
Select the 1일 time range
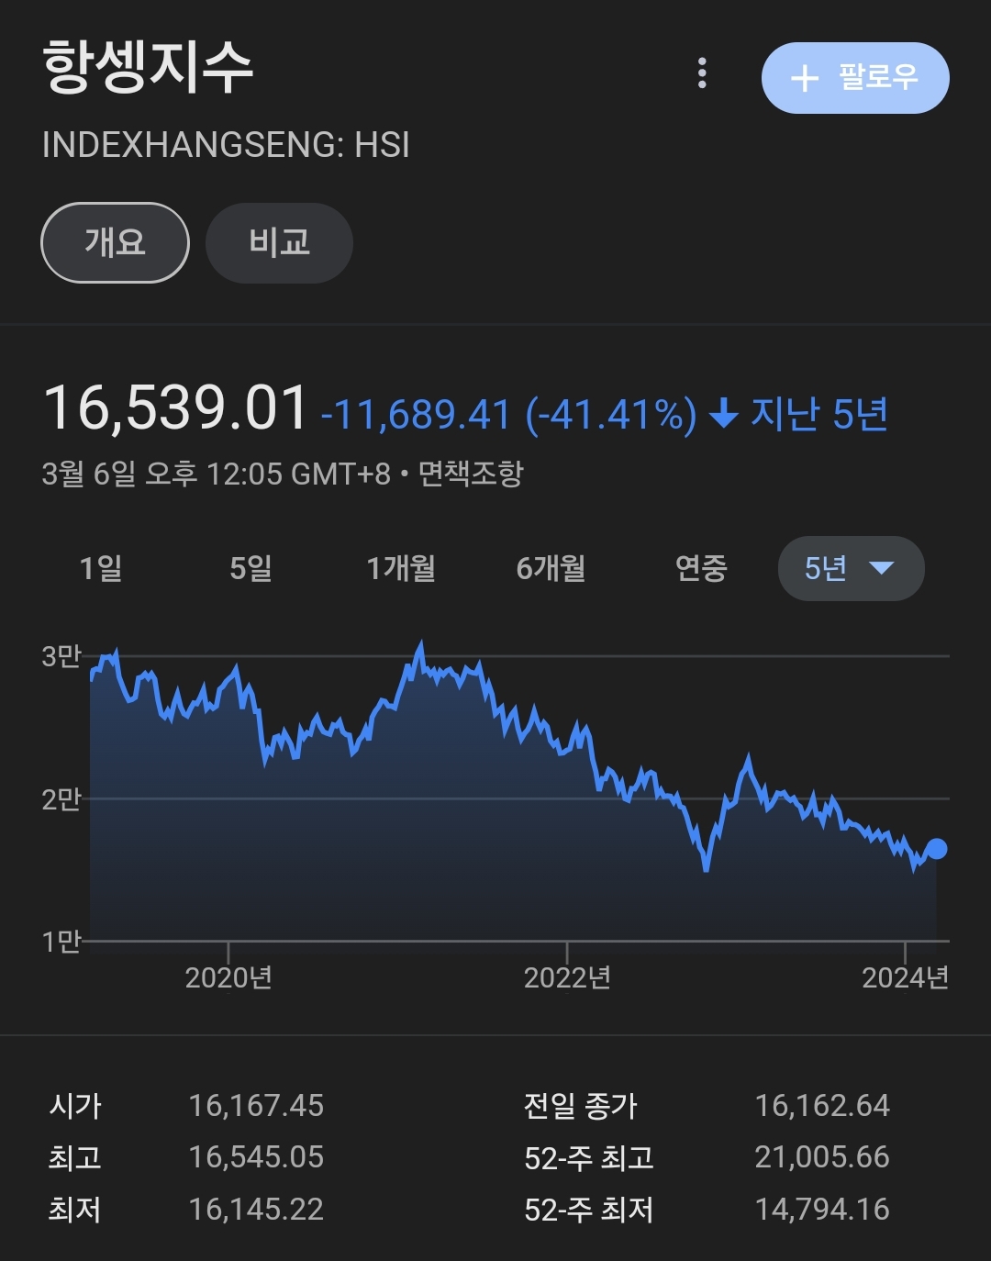pyautogui.click(x=101, y=568)
